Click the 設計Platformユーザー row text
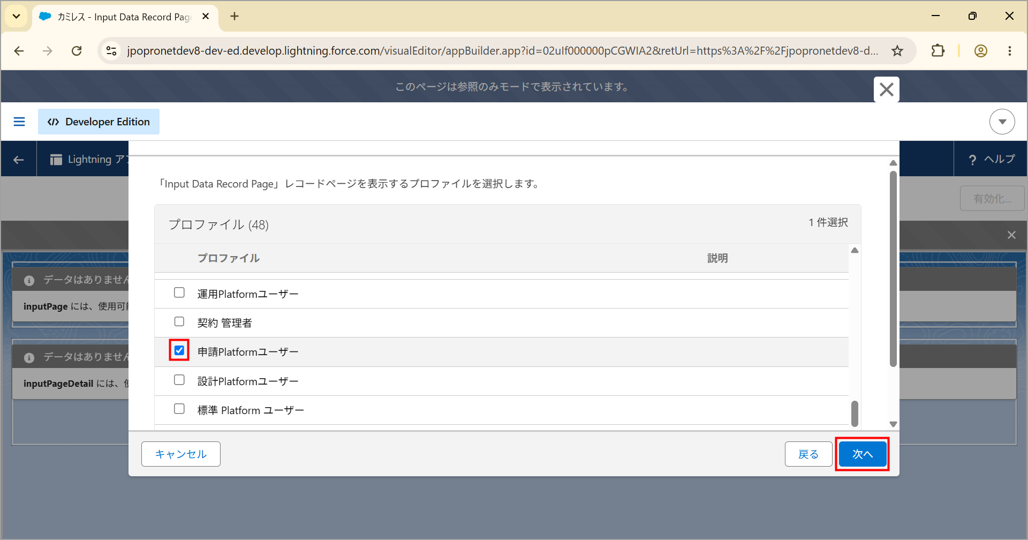Screen dimensions: 1028x540 (x=248, y=381)
